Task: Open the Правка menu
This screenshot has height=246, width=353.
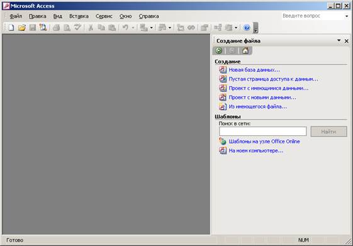Action: tap(38, 16)
